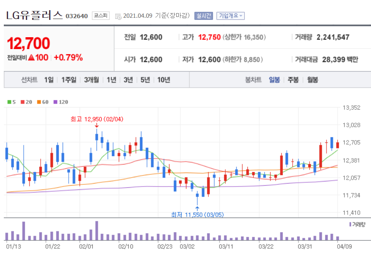Click the tall 02/04 volume bar
Viewport: 371px width, 258px height.
pos(97,231)
